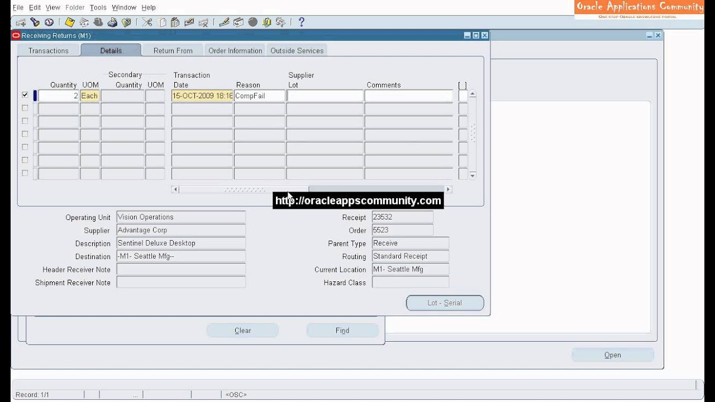Click the Folder Tools toolbar icon
This screenshot has height=402, width=715.
coord(280,22)
